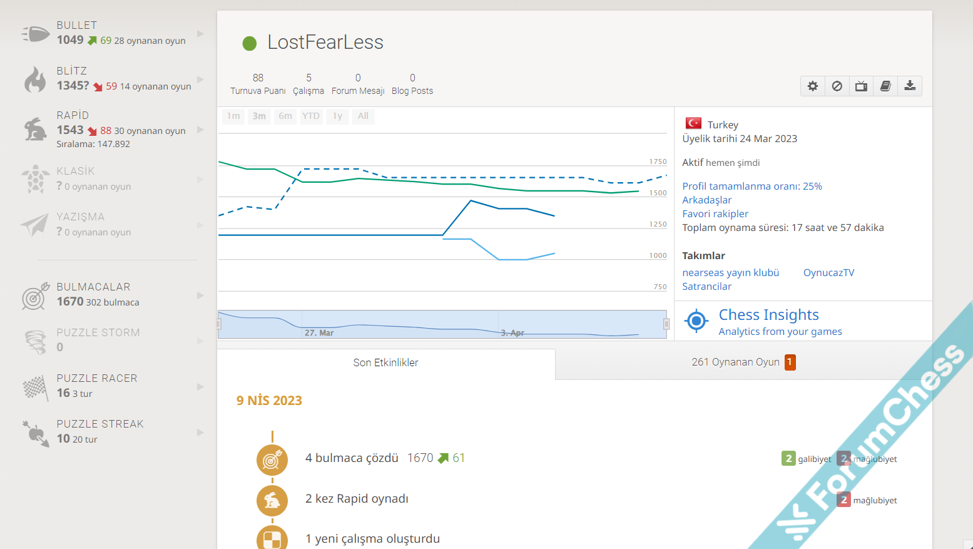Expand the Bullet row arrow
The image size is (973, 549).
[200, 33]
